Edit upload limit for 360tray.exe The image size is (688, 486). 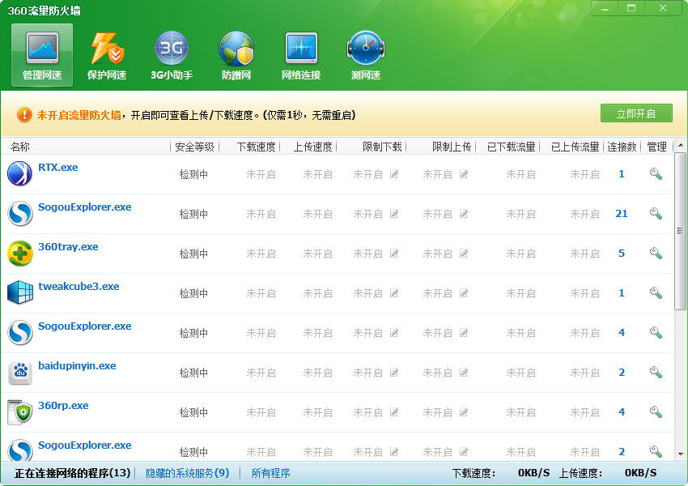point(464,254)
